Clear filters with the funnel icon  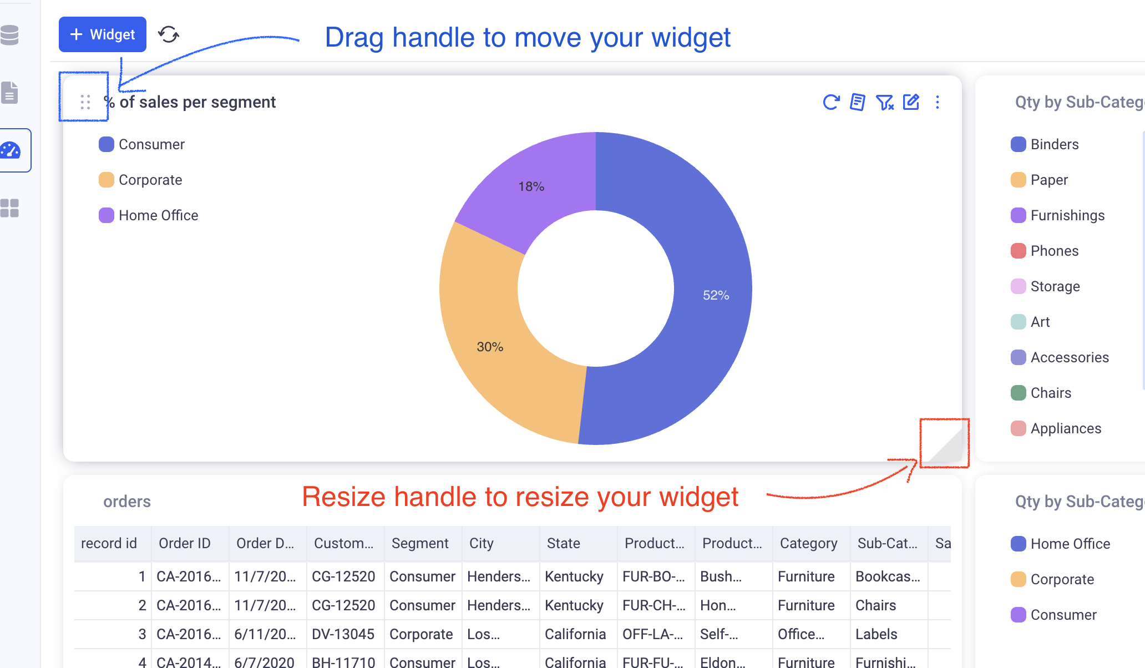884,102
